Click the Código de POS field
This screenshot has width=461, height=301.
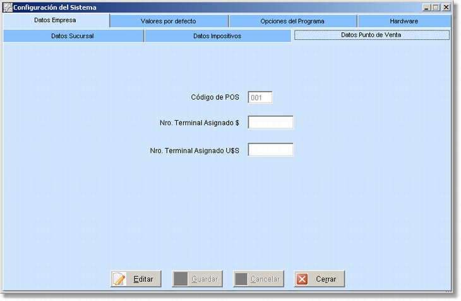[x=260, y=97]
